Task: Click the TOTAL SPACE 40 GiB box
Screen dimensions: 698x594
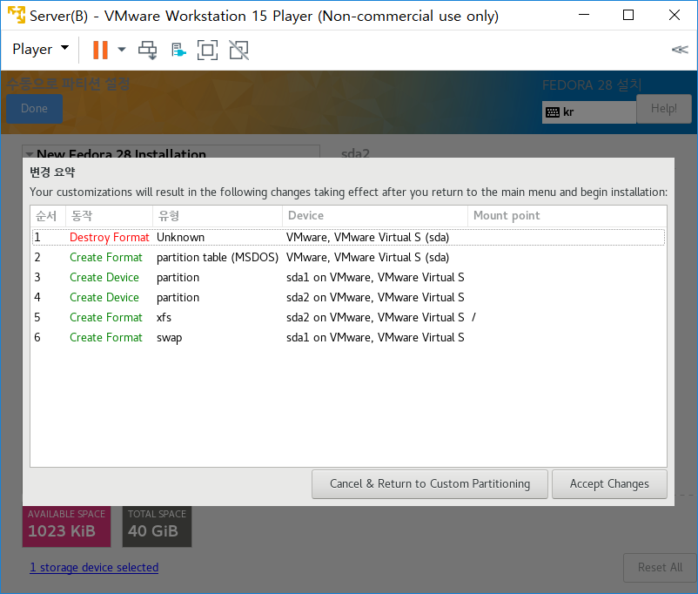Action: 157,526
